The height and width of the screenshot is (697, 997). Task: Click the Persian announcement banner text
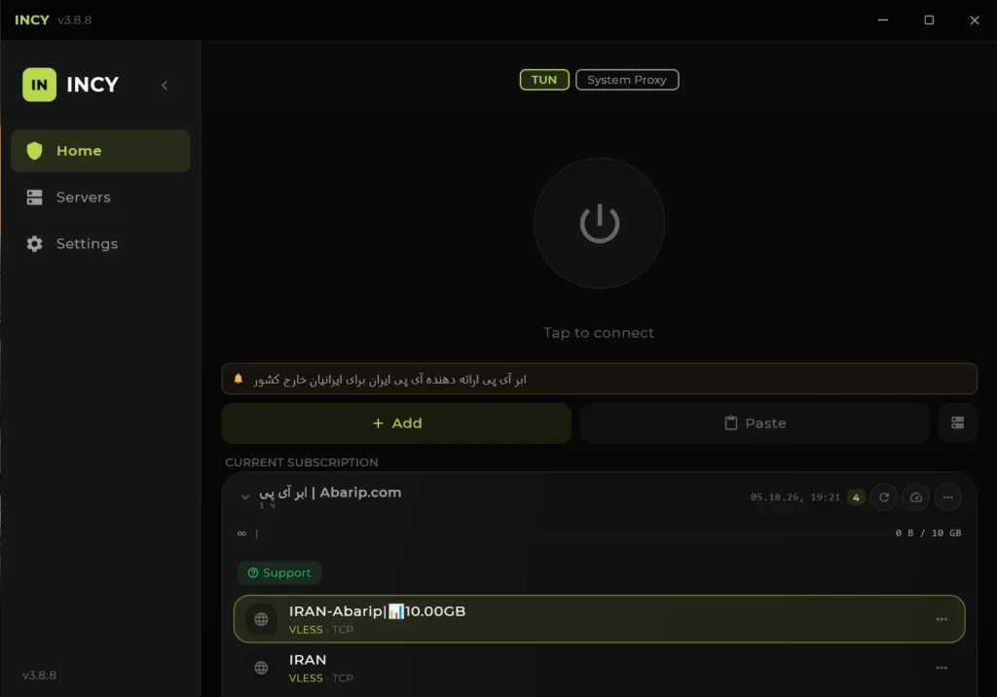pyautogui.click(x=389, y=380)
